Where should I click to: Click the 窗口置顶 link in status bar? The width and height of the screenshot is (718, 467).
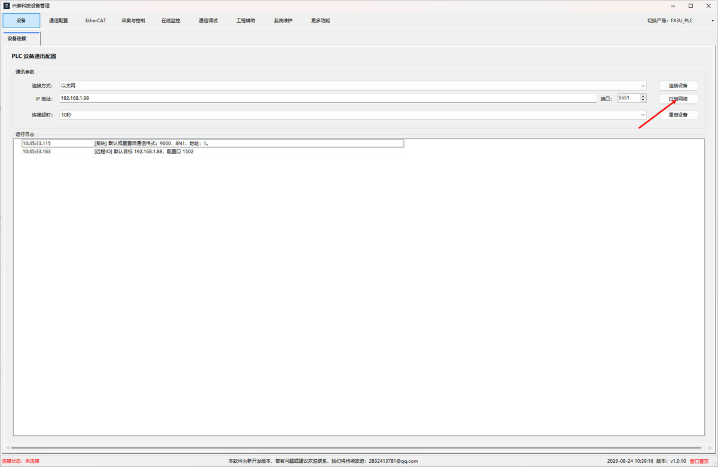tap(699, 461)
